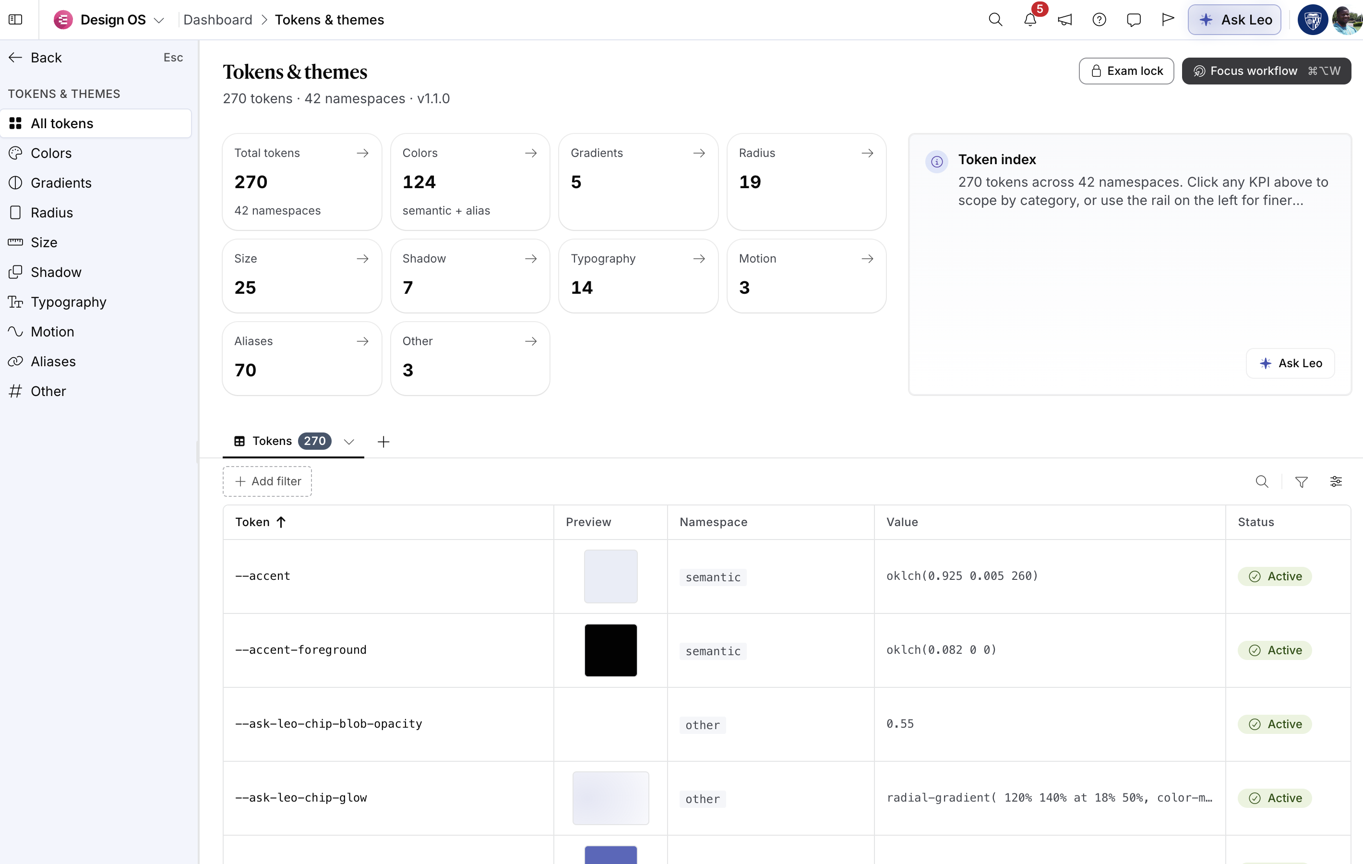Screen dimensions: 1363x864
Task: Click the --ask-leo-chip-blob-opacity token name
Action: [328, 723]
